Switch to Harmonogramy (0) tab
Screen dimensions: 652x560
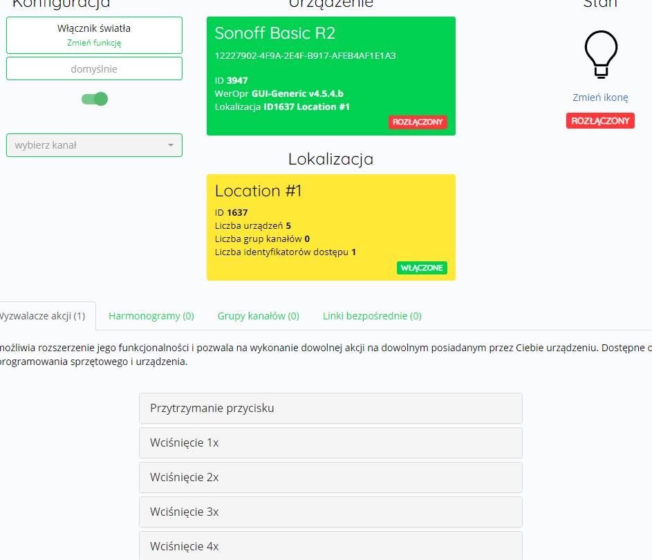click(x=151, y=316)
